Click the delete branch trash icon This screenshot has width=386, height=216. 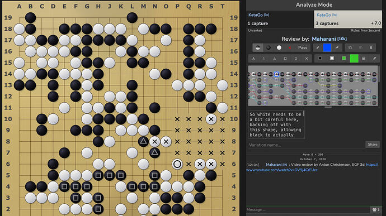[371, 47]
